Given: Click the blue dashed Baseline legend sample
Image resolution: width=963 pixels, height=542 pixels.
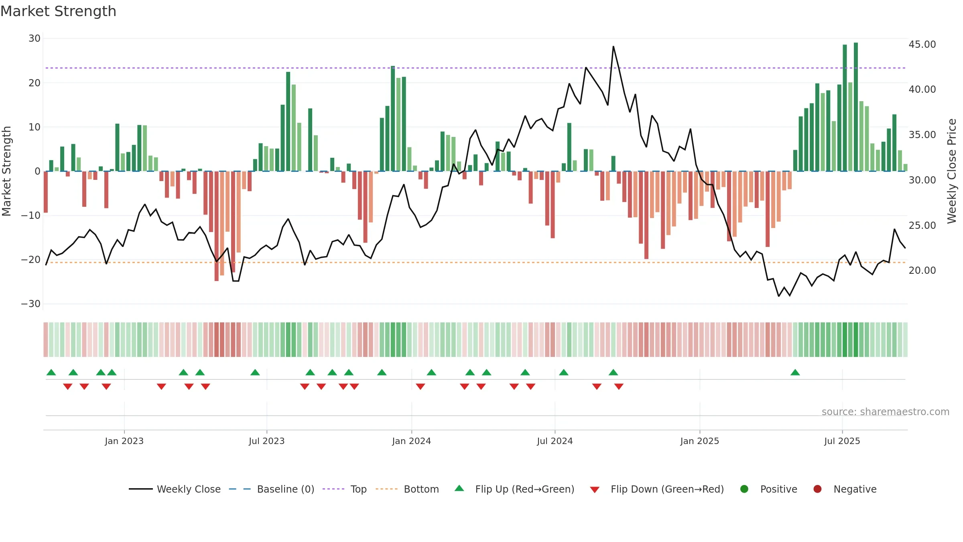Looking at the screenshot, I should [x=240, y=489].
